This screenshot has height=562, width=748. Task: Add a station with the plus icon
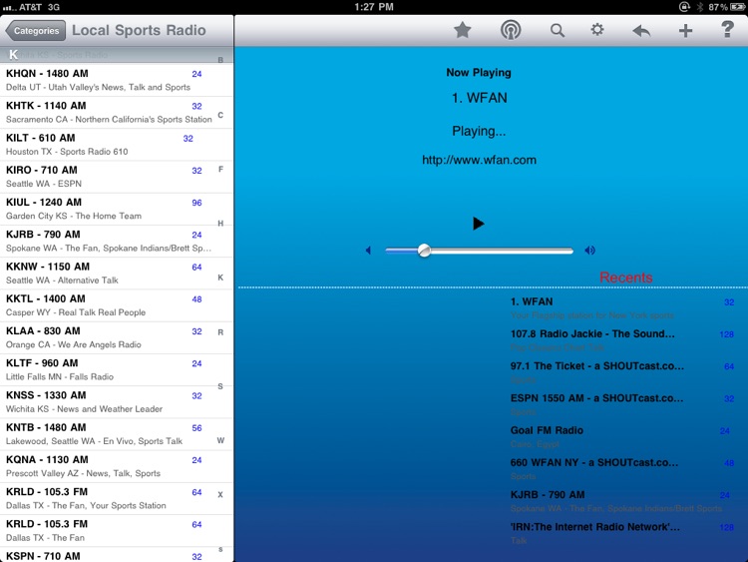(685, 31)
